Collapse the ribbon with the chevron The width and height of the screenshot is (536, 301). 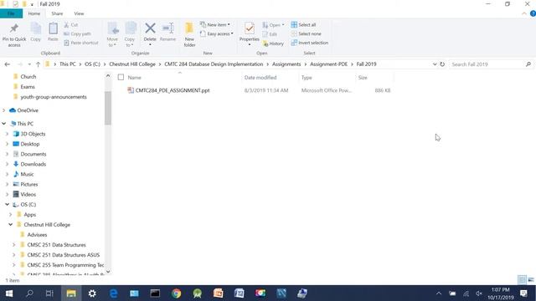[x=524, y=13]
